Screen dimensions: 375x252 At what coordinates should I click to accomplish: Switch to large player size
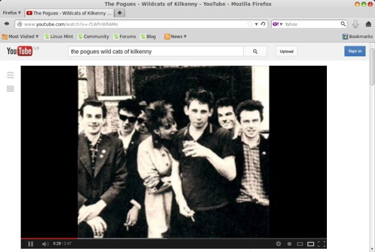click(x=311, y=244)
